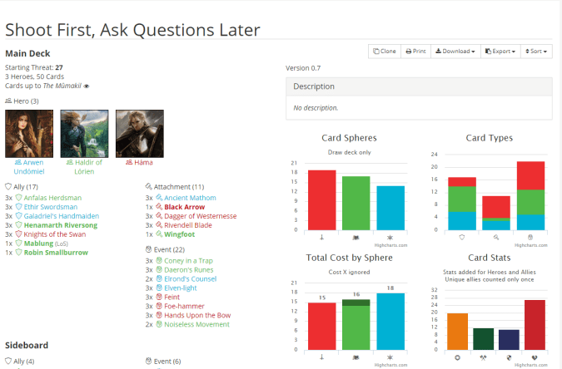This screenshot has height=369, width=562.
Task: Click the hit points icon under Card Stats
Action: coord(534,357)
